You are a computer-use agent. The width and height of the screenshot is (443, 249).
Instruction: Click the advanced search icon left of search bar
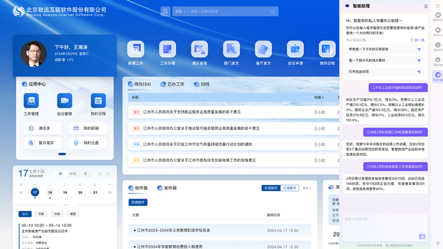pyautogui.click(x=165, y=11)
